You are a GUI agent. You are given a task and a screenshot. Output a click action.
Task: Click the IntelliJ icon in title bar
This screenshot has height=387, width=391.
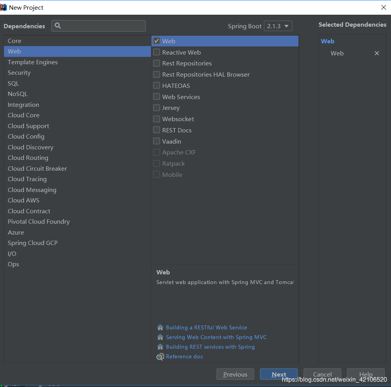click(3, 7)
